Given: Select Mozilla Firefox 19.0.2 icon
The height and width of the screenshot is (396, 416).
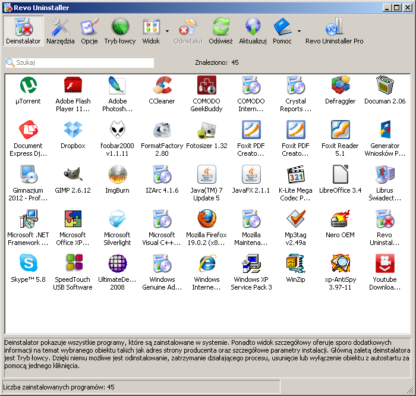Looking at the screenshot, I should tap(207, 219).
